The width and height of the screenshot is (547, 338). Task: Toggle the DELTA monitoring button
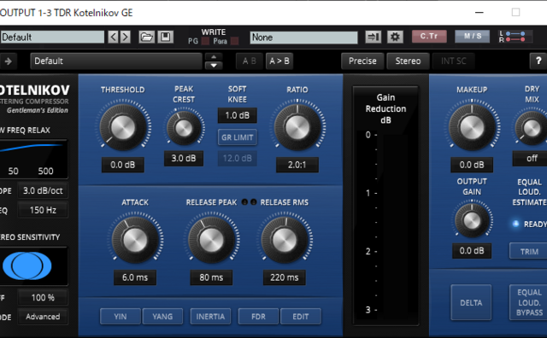pos(471,303)
